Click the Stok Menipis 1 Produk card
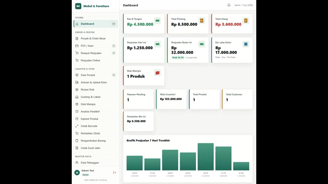 pyautogui.click(x=144, y=75)
